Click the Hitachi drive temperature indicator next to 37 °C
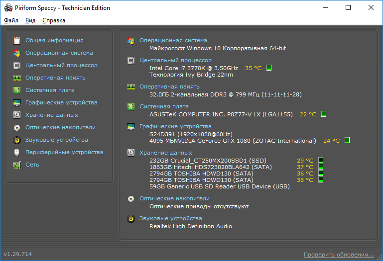This screenshot has width=383, height=261. (x=321, y=167)
